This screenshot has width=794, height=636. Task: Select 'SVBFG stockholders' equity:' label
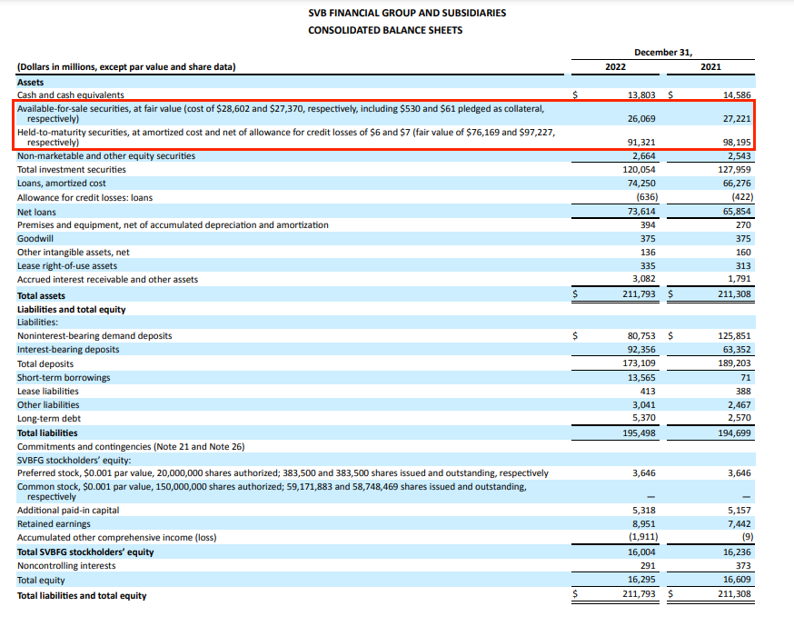(x=74, y=461)
